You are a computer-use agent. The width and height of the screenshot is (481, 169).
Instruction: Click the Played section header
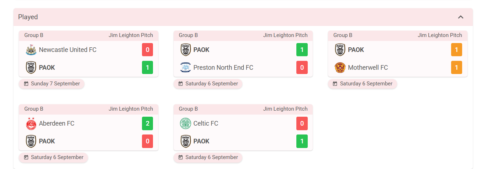tap(243, 17)
